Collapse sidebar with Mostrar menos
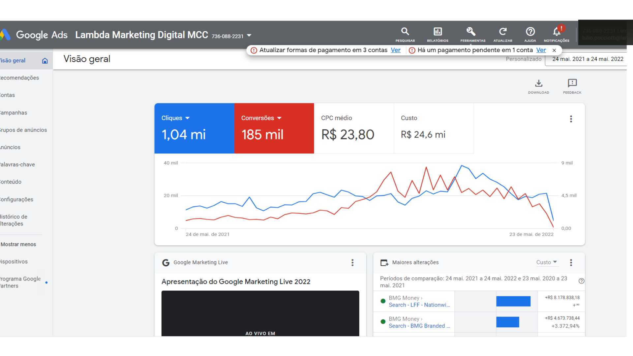This screenshot has height=356, width=633. (x=18, y=245)
